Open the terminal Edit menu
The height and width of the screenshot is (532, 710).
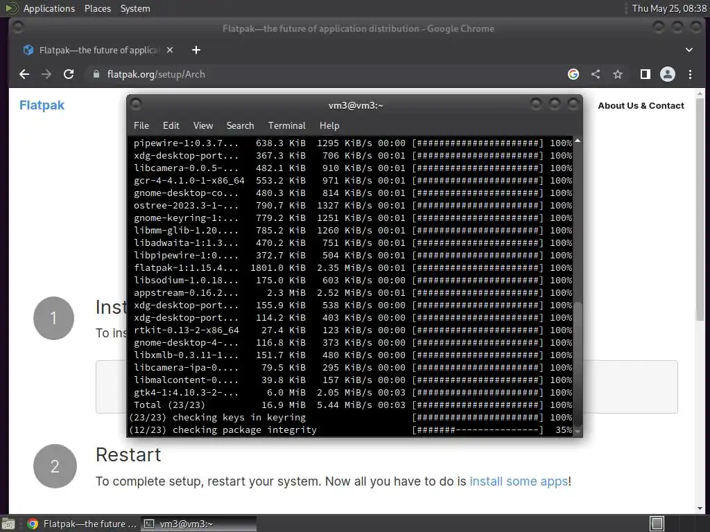coord(171,125)
